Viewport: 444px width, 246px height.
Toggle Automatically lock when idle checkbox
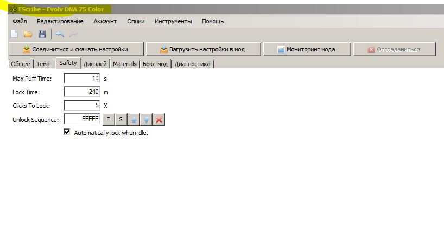(67, 132)
